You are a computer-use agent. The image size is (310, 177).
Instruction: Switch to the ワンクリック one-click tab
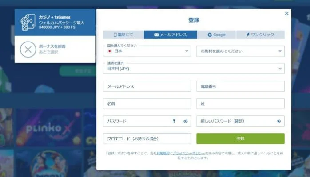260,35
